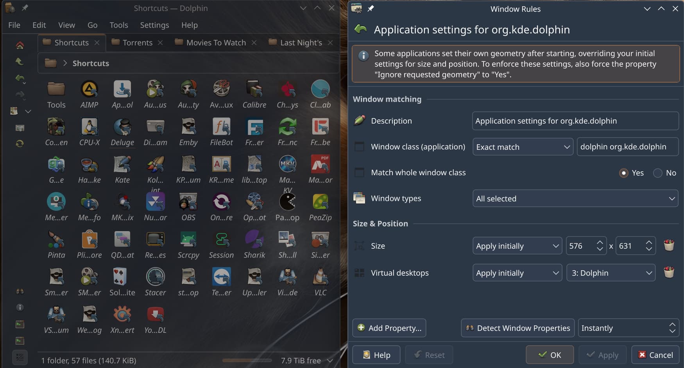
Task: Open the OBS shortcut icon
Action: pyautogui.click(x=188, y=202)
